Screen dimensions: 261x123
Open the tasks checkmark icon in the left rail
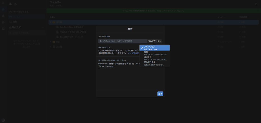click(3, 29)
